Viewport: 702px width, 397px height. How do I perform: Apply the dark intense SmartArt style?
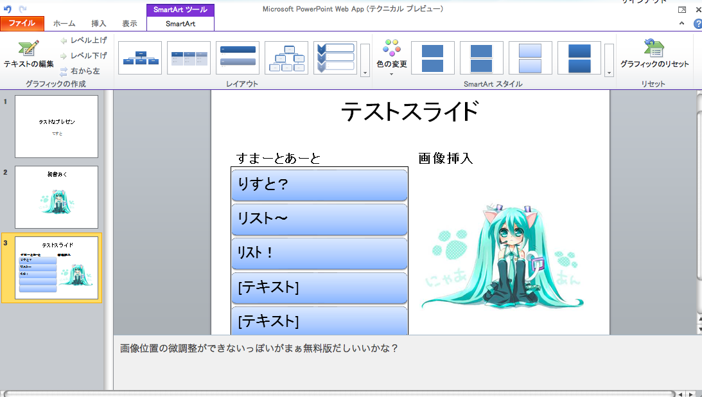[579, 58]
